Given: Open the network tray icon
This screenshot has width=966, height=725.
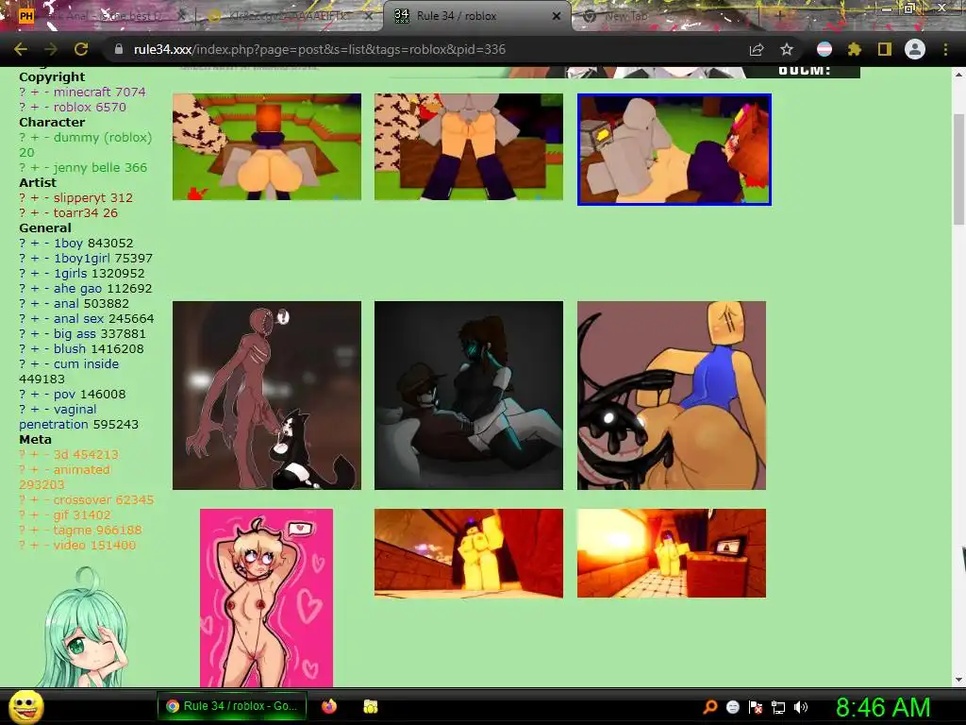Looking at the screenshot, I should (x=778, y=707).
